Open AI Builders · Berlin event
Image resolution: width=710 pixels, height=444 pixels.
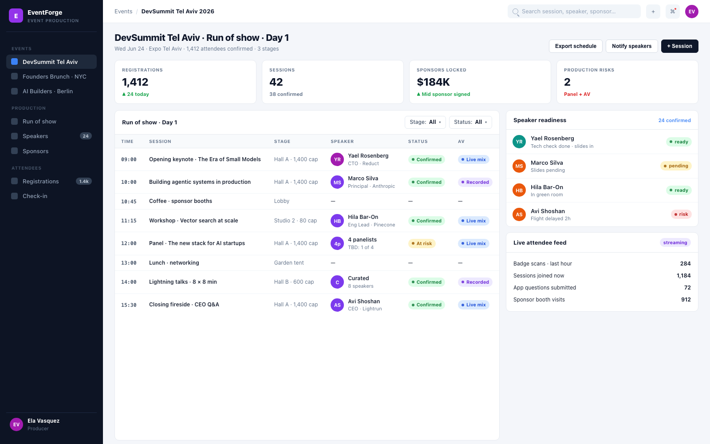51,91
